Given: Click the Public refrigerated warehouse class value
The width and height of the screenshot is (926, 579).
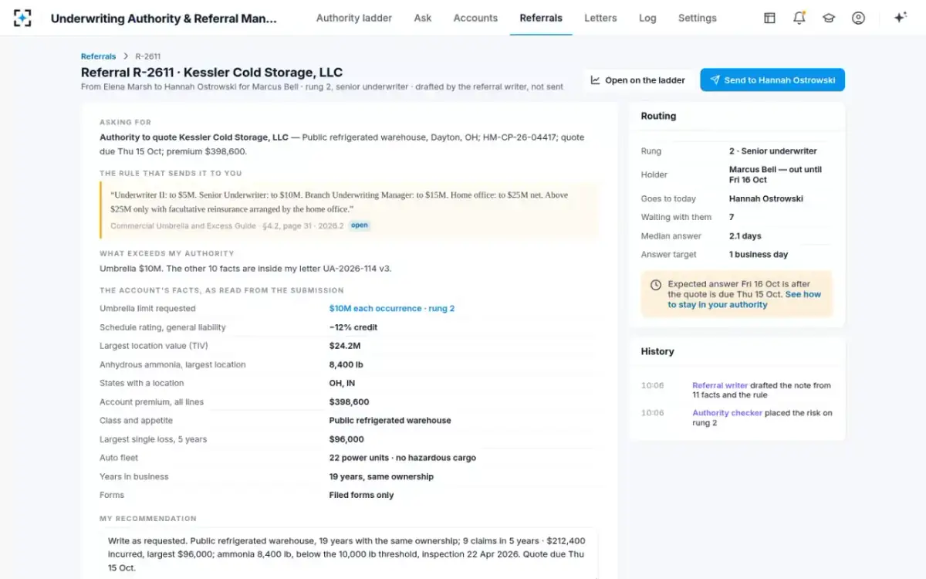Looking at the screenshot, I should coord(390,421).
